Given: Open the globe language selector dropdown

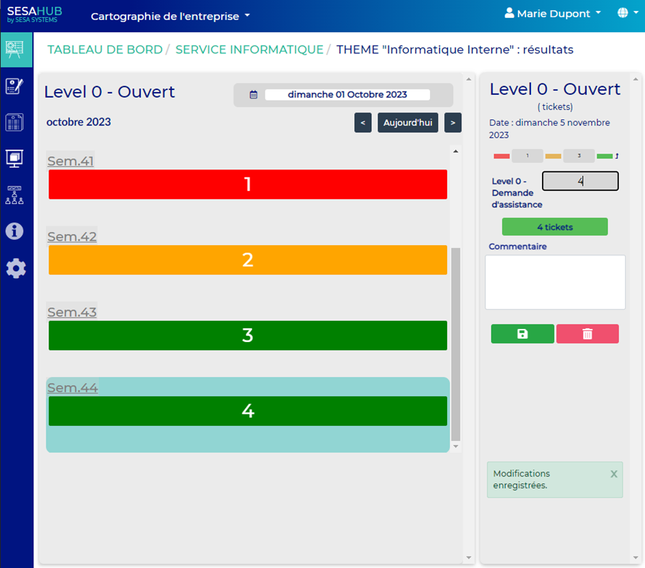Looking at the screenshot, I should tap(626, 13).
